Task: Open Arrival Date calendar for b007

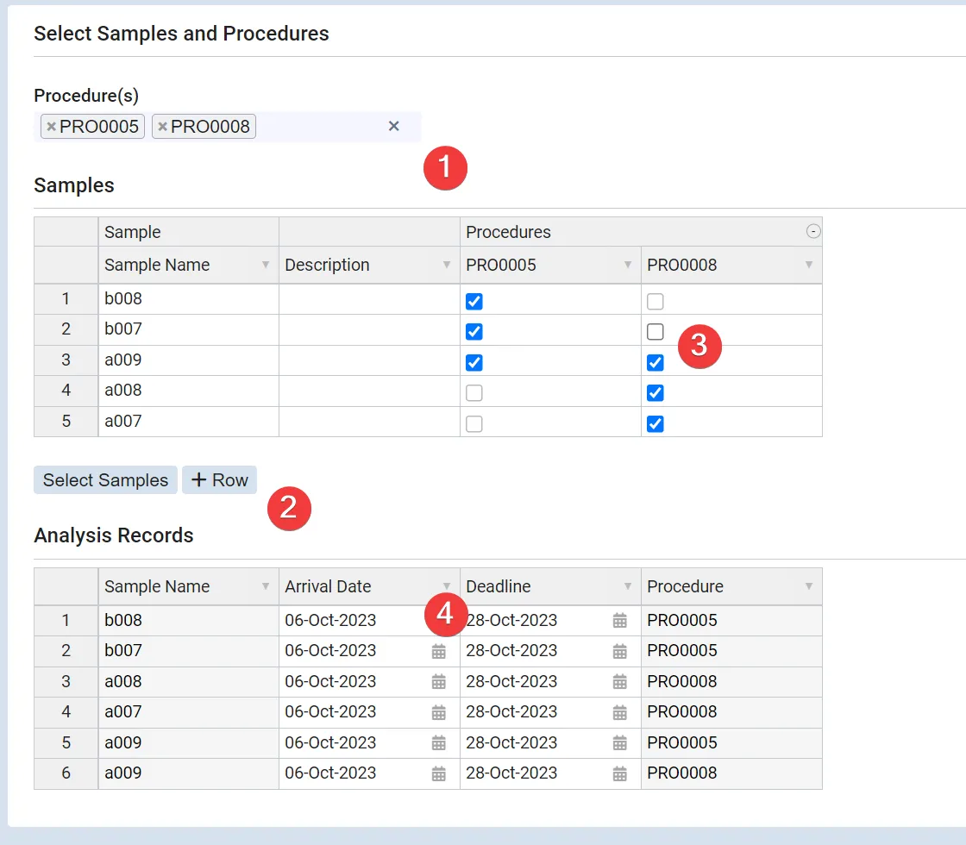Action: click(x=438, y=651)
